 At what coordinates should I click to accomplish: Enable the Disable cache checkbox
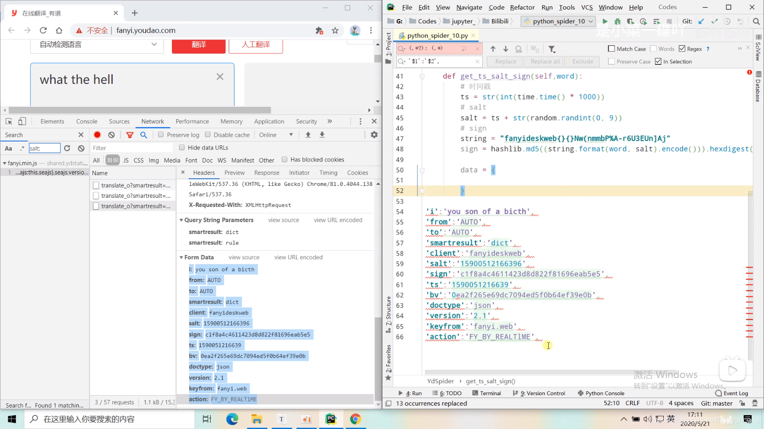(208, 135)
